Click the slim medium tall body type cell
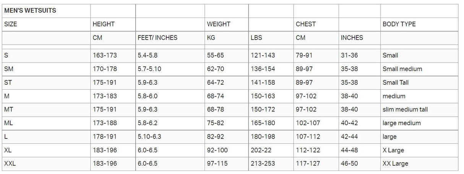464x174 pixels. pos(405,110)
